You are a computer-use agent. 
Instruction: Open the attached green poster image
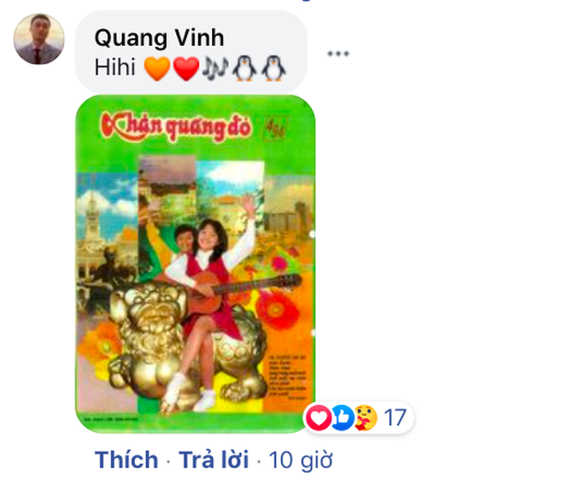coord(195,264)
